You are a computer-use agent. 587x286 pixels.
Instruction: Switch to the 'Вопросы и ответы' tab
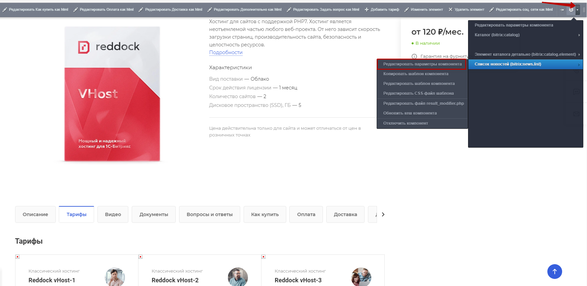click(x=210, y=214)
